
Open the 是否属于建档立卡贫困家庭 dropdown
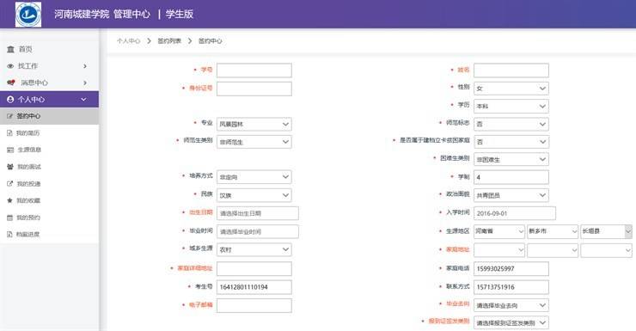(511, 142)
